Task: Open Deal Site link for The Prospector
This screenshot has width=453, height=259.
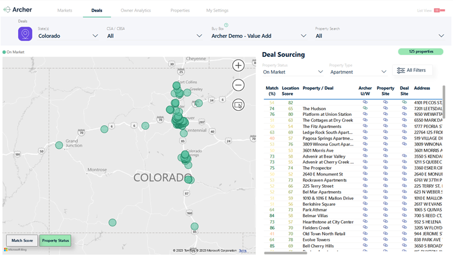Action: (404, 167)
